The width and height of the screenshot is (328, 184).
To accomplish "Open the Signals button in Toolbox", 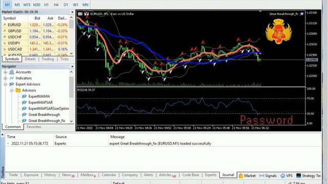I will point(268,176).
